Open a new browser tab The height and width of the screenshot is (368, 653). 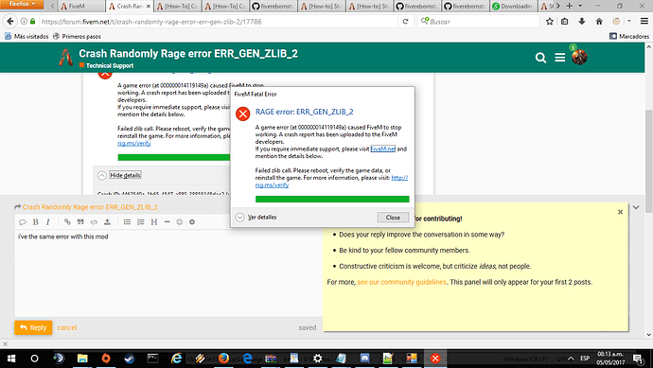click(x=569, y=6)
